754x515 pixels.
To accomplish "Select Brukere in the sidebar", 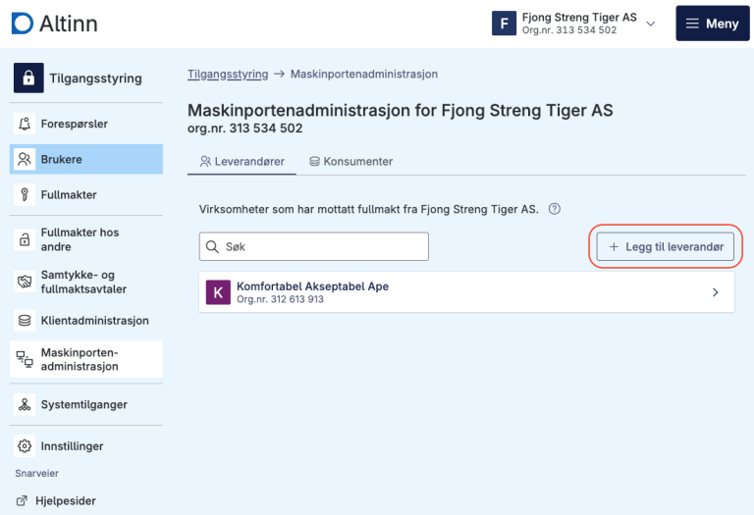I will click(x=86, y=159).
